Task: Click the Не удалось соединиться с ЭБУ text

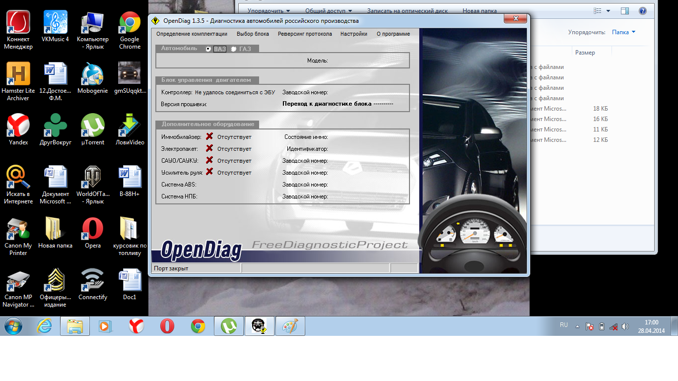Action: 235,92
